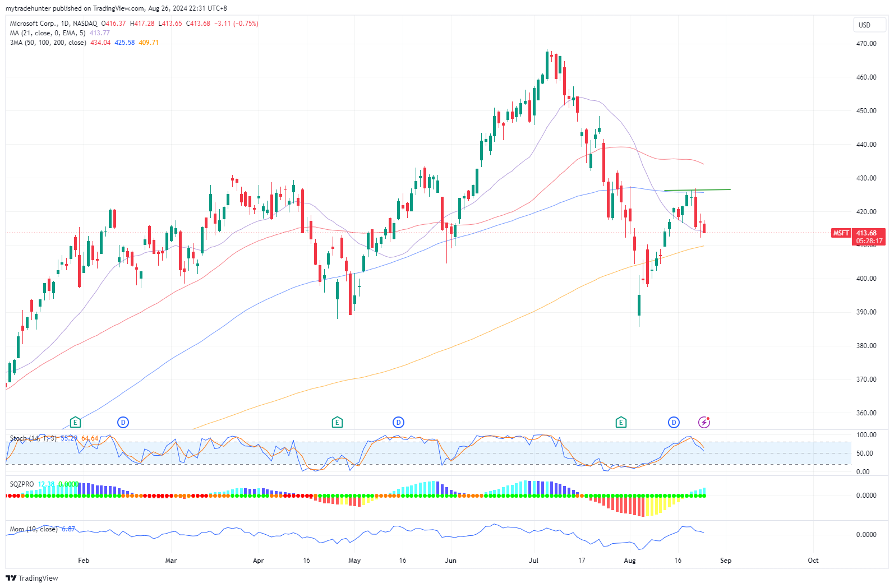This screenshot has width=894, height=588.
Task: Click the August dividend marker D icon
Action: pyautogui.click(x=674, y=422)
